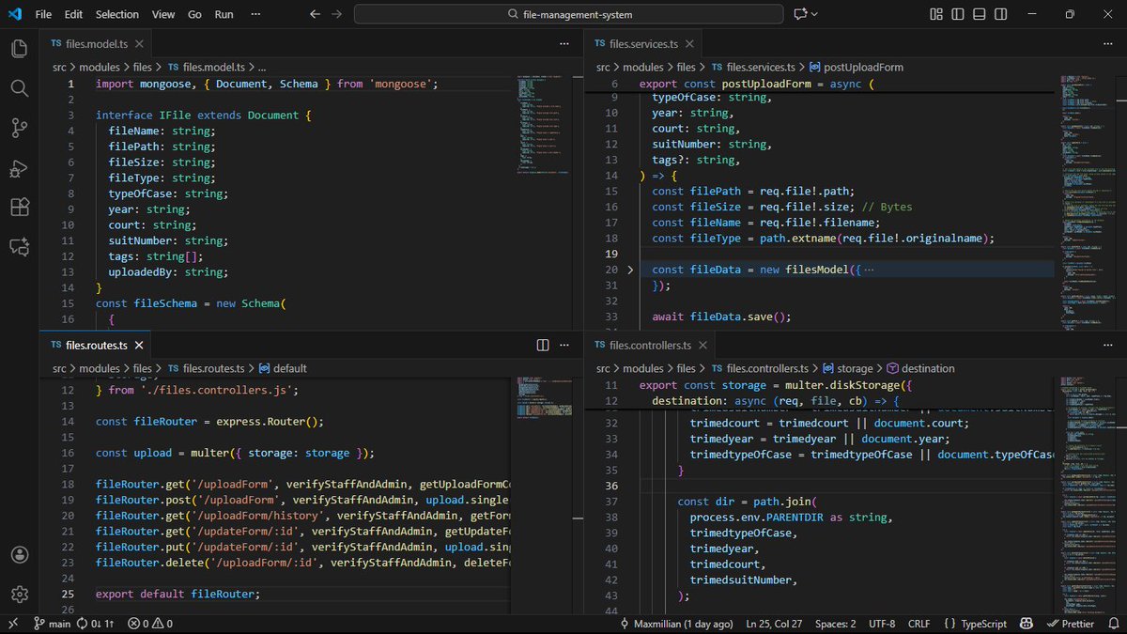Open more actions for files.services.ts editor group

(x=1108, y=44)
